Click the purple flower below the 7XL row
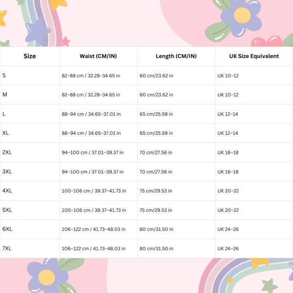Screen dimensions: 293x293 47,275
